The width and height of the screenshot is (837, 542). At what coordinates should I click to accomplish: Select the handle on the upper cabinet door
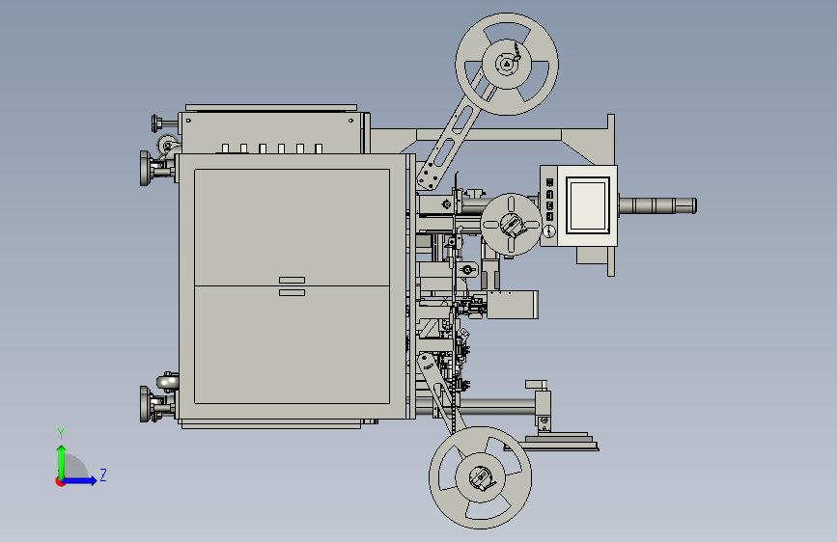click(x=292, y=280)
